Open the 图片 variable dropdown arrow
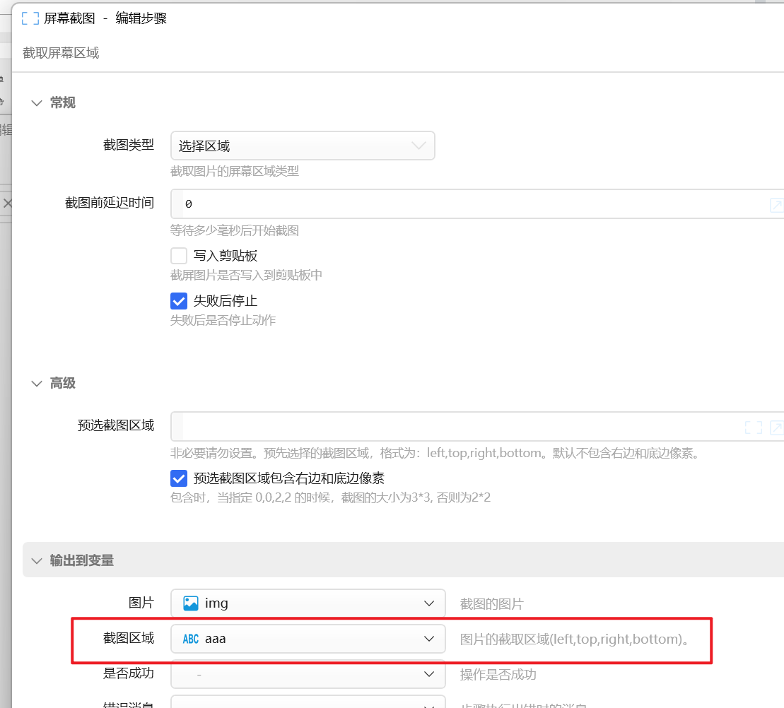Image resolution: width=784 pixels, height=708 pixels. coord(428,603)
